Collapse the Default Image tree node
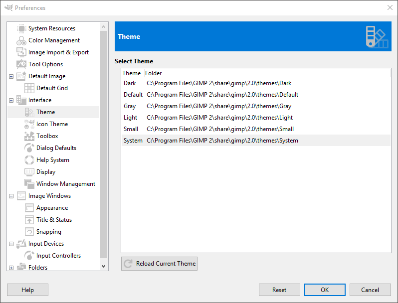This screenshot has height=303, width=398. point(11,76)
